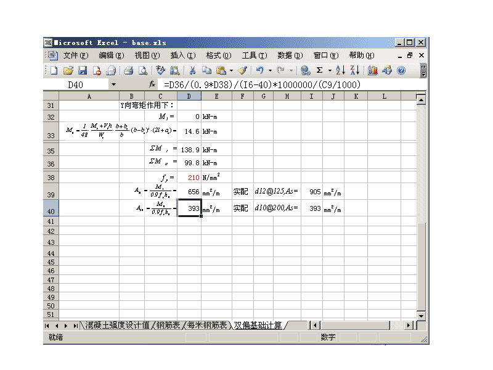The height and width of the screenshot is (370, 493).
Task: Open the Chart Wizard icon
Action: [373, 70]
